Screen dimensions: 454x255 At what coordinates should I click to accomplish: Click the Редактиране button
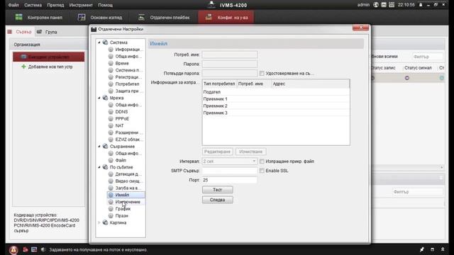click(217, 152)
